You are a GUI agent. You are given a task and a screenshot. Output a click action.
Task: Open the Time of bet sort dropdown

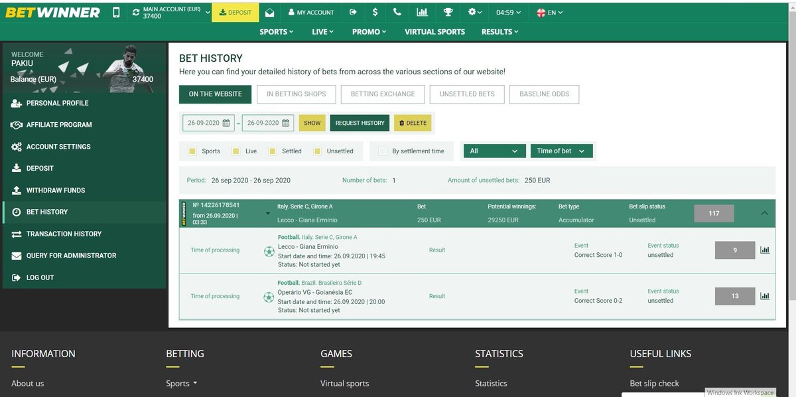pyautogui.click(x=562, y=151)
